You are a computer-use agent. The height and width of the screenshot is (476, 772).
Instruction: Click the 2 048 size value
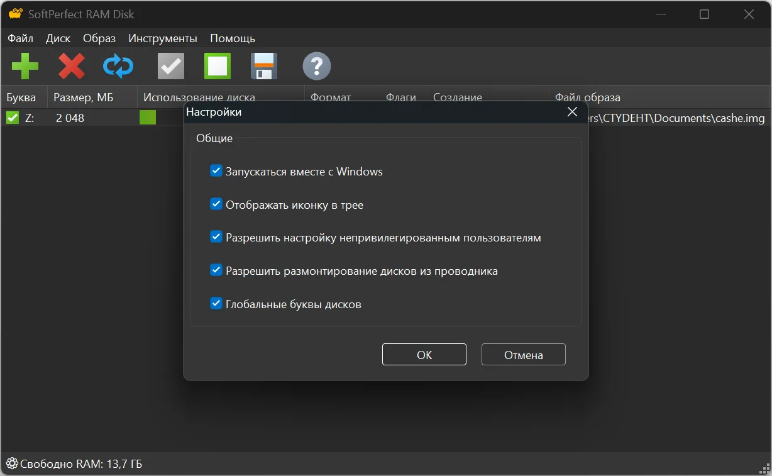[70, 118]
